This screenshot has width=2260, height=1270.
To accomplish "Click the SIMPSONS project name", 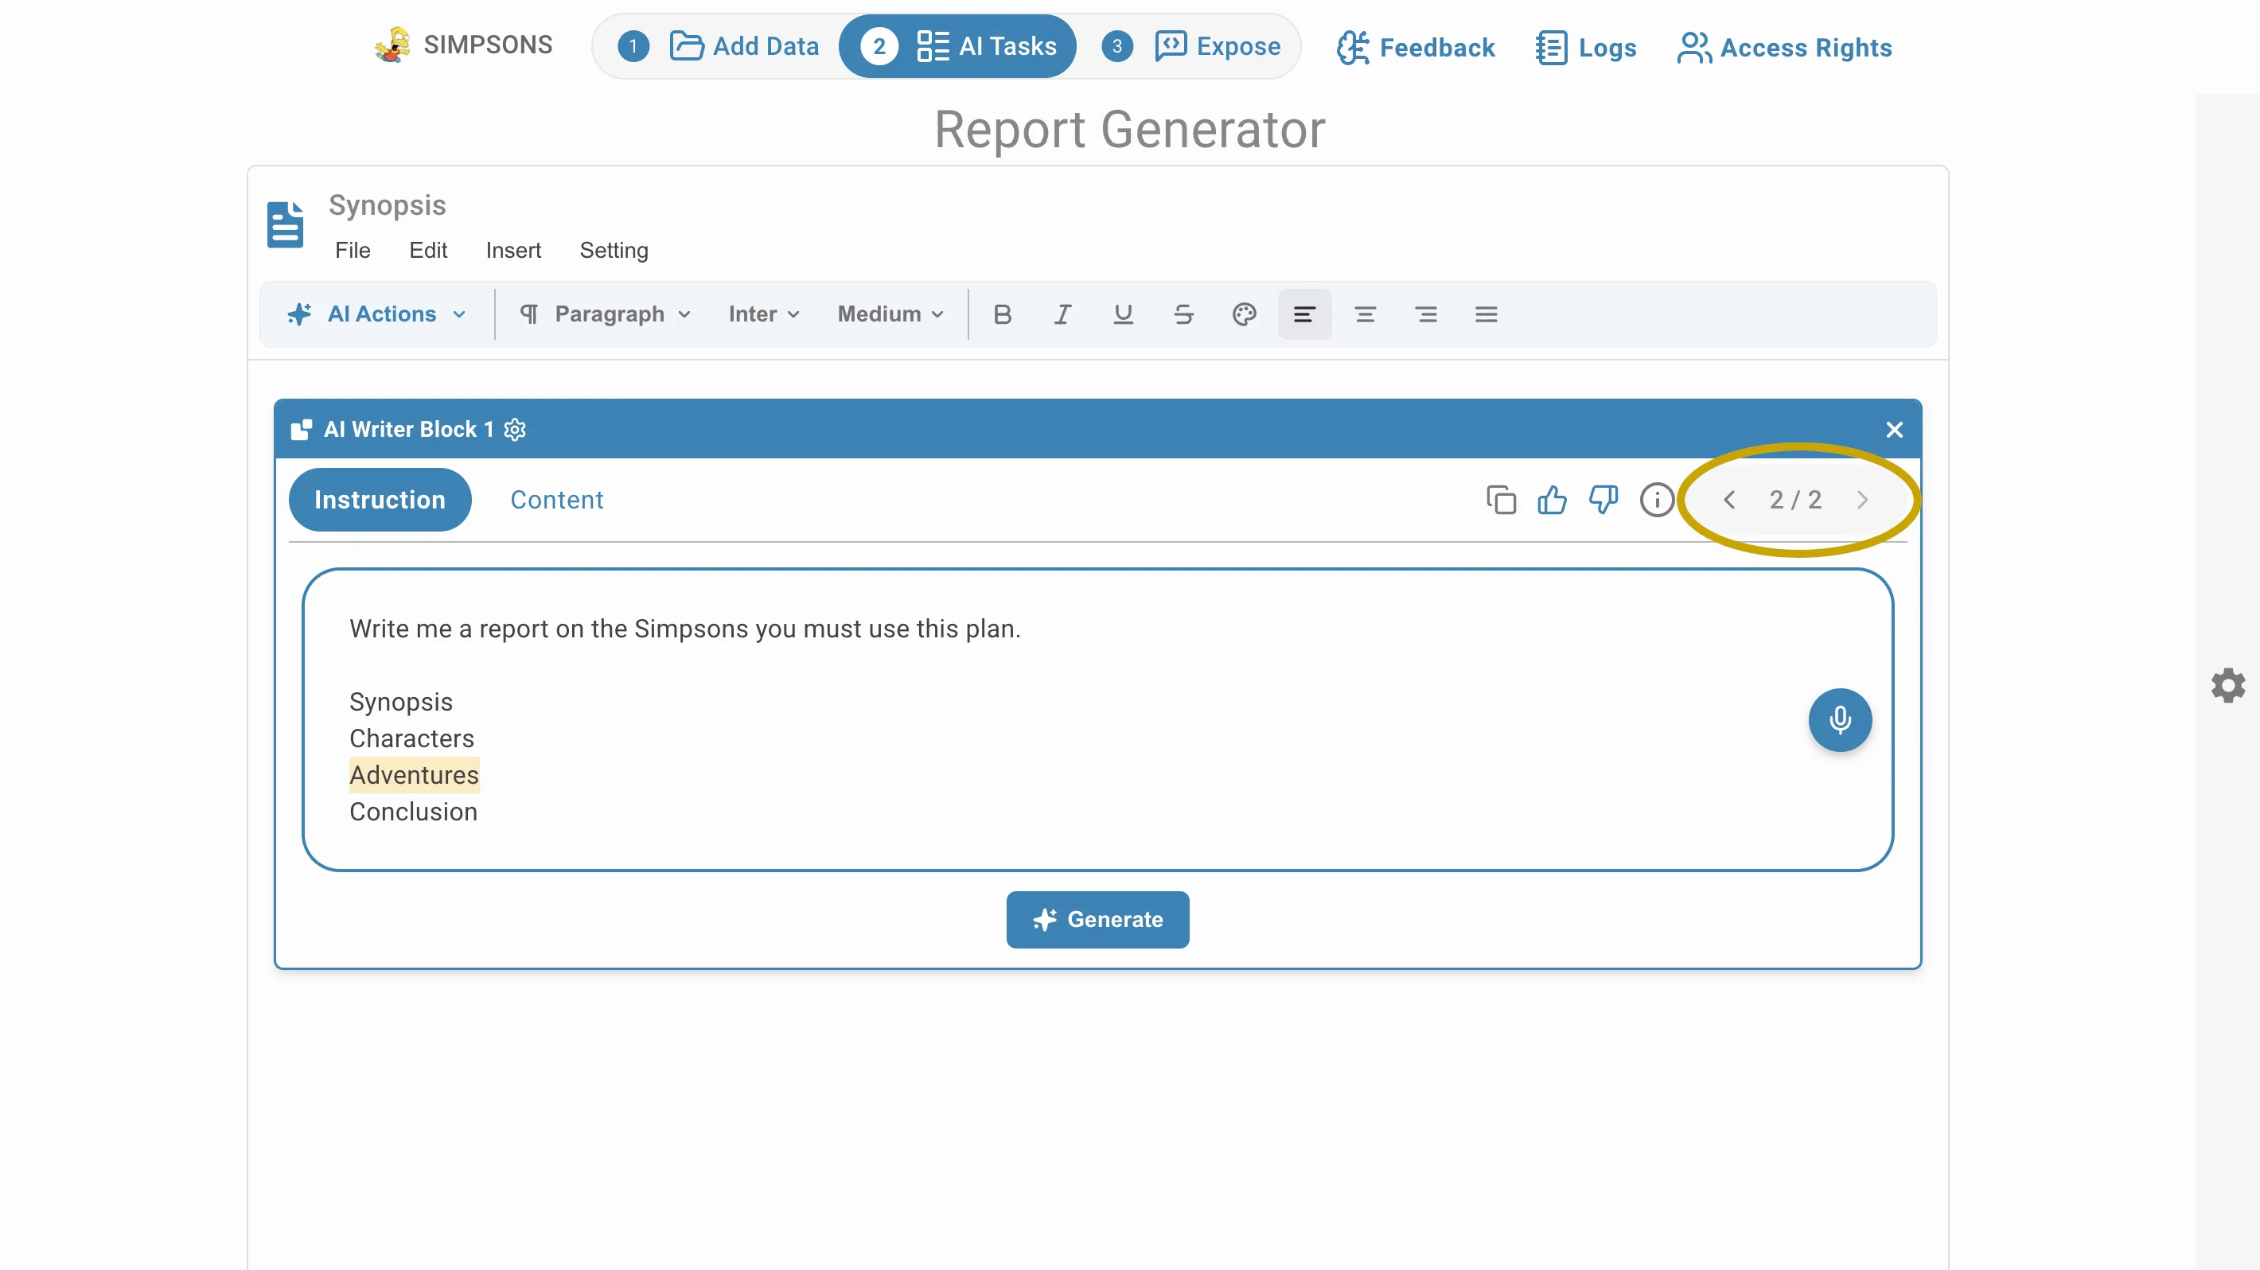I will 488,44.
